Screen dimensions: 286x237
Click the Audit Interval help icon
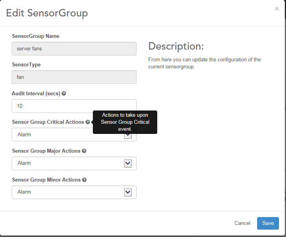(x=64, y=94)
